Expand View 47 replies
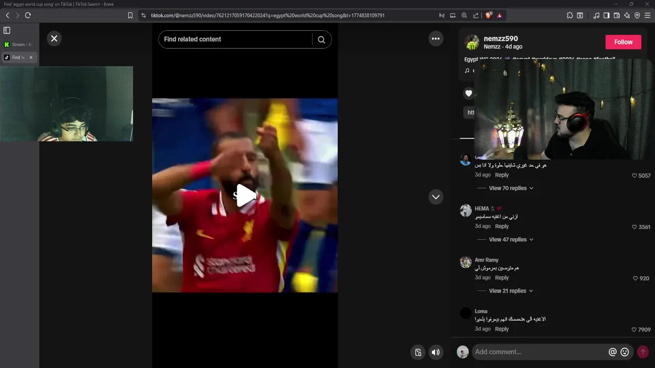Viewport: 655px width, 368px height. [x=511, y=239]
